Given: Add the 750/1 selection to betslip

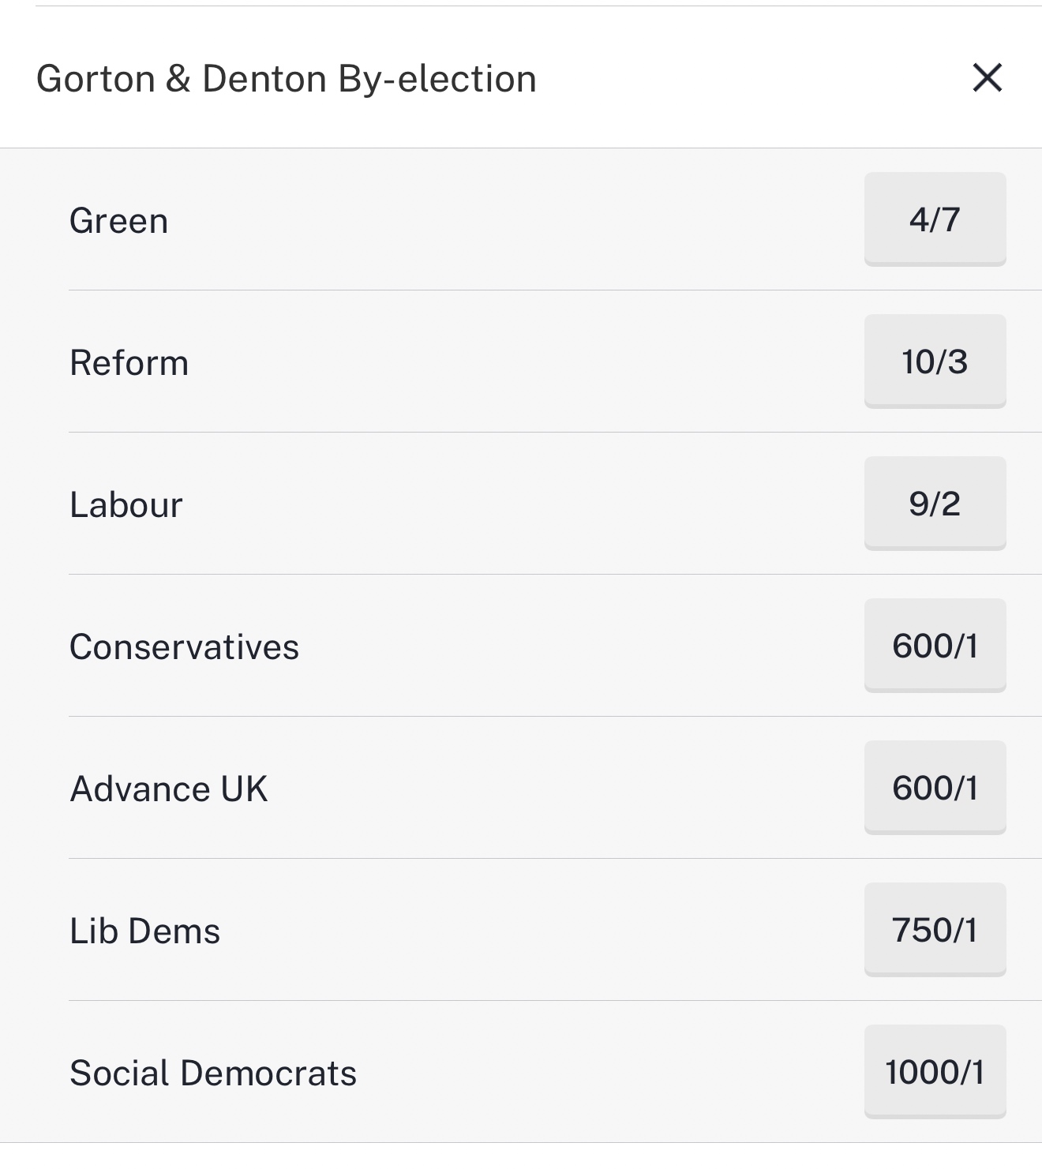Looking at the screenshot, I should point(935,930).
